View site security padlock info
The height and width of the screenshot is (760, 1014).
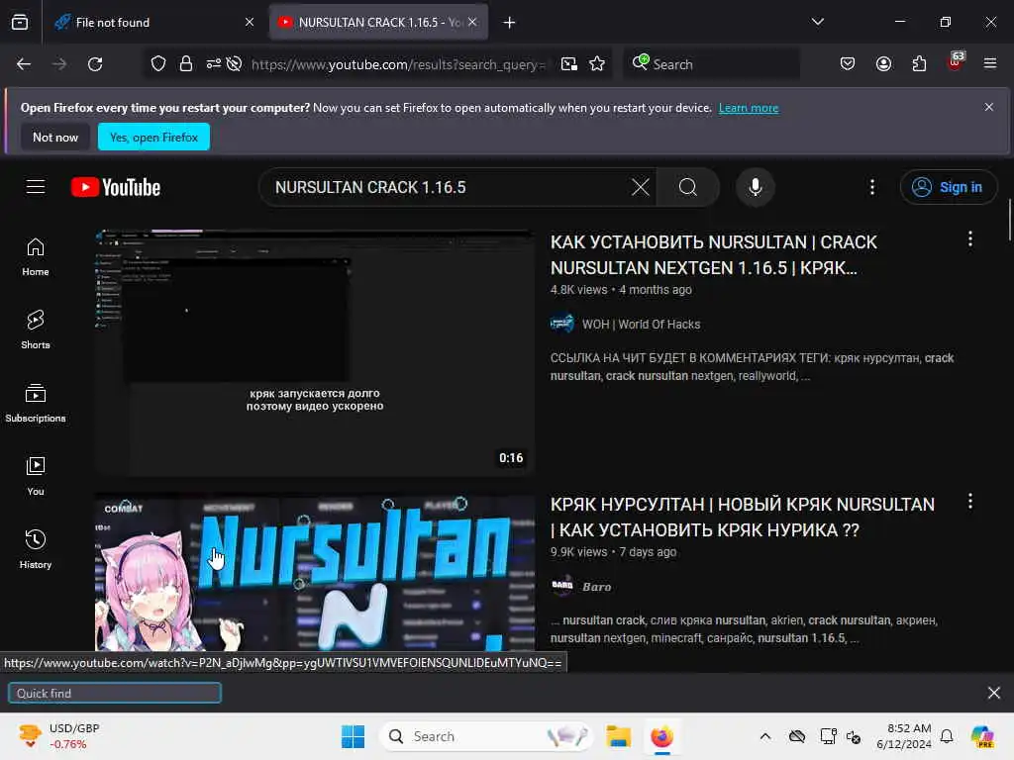pyautogui.click(x=186, y=64)
